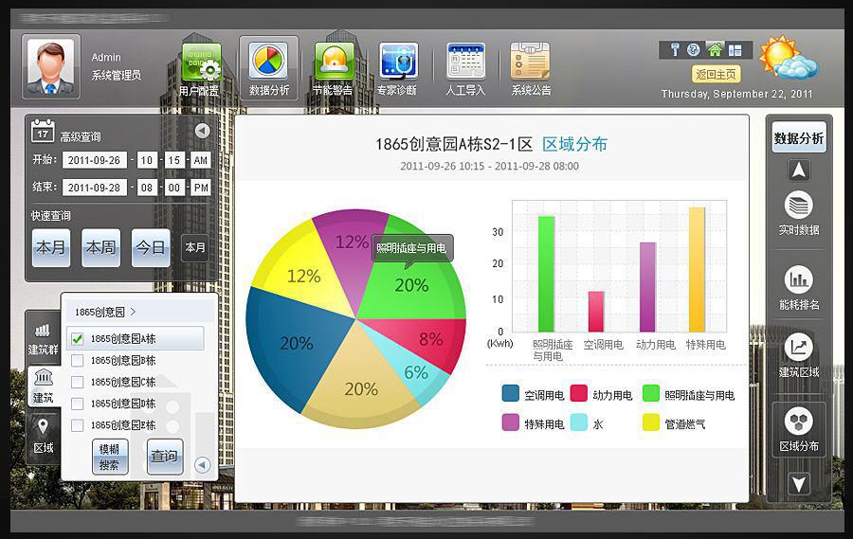Switch to the 建筑群 building group tab

click(43, 338)
